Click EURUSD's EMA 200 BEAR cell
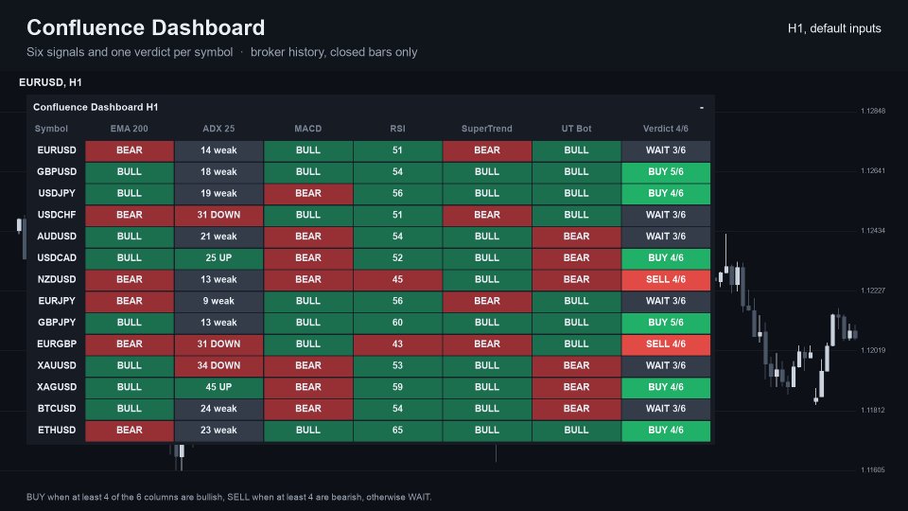 pos(130,150)
